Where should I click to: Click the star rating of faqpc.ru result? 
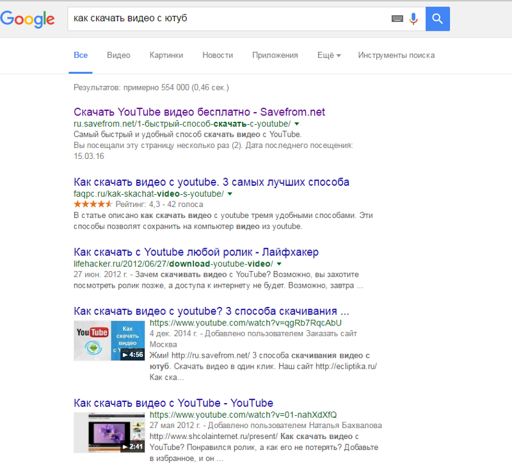pos(93,204)
